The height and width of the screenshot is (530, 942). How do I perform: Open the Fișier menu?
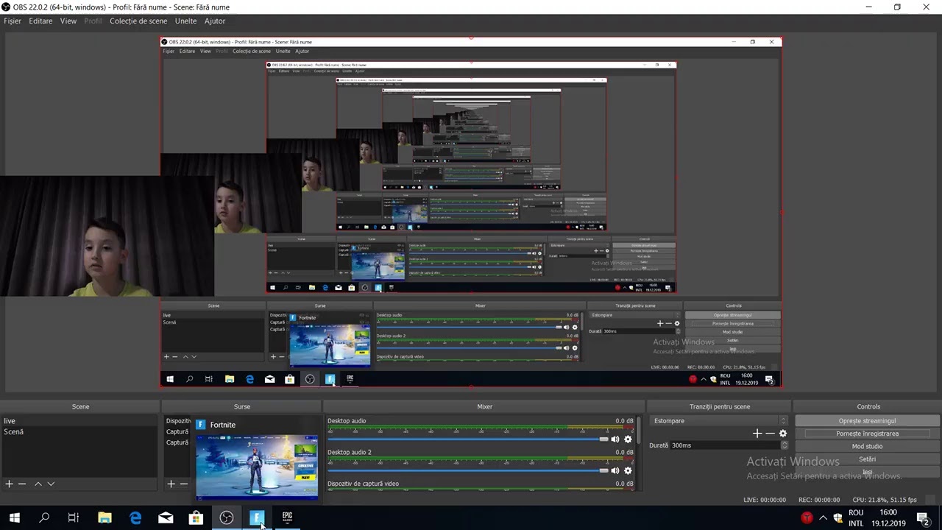(13, 21)
